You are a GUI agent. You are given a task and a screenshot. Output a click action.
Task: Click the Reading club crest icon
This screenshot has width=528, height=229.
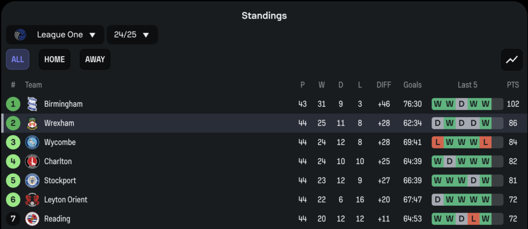pyautogui.click(x=32, y=219)
